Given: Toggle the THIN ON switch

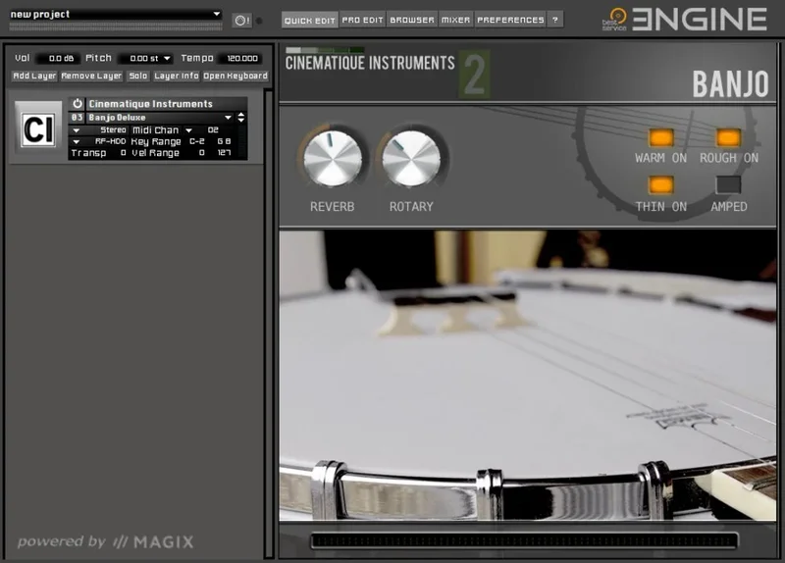Looking at the screenshot, I should coord(660,184).
